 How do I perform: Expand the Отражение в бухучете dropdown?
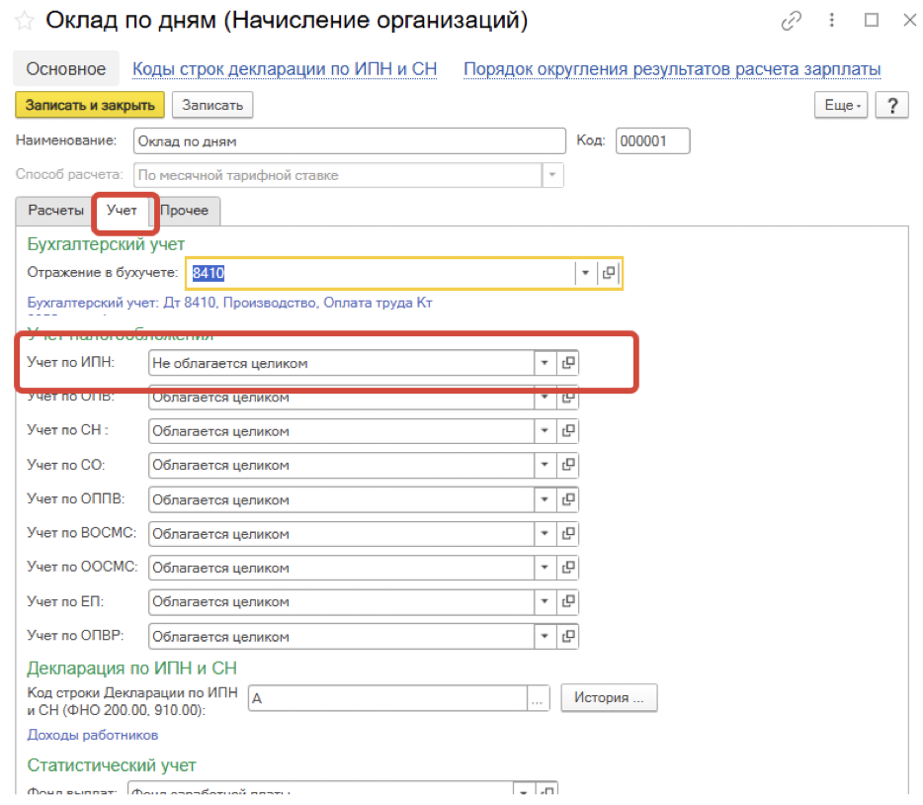pos(585,273)
